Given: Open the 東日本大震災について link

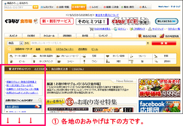Looking at the screenshot, I should [x=107, y=15].
